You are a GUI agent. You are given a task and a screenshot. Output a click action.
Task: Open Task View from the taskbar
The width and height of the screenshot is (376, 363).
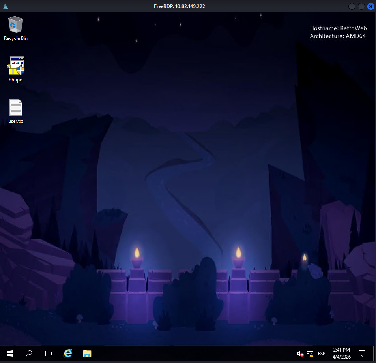point(48,353)
